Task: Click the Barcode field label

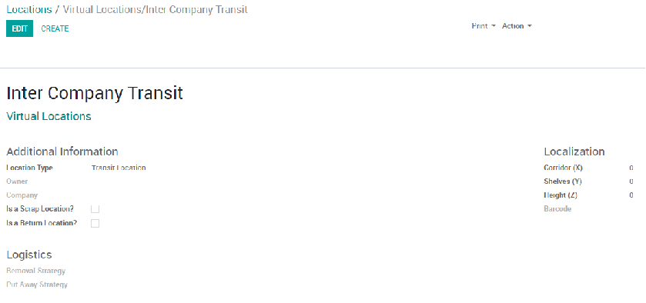Action: pos(557,209)
